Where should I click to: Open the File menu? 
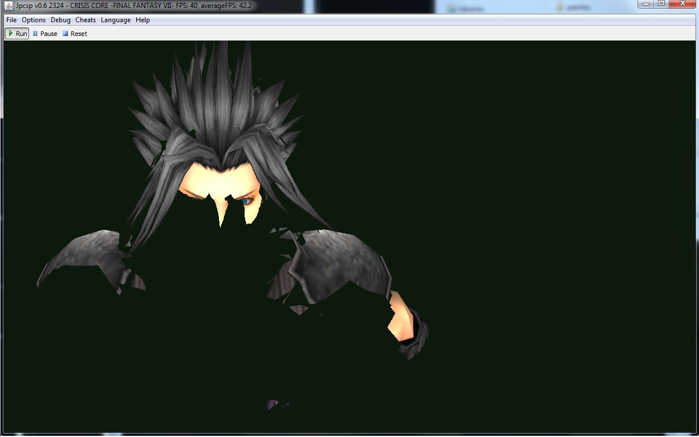(x=11, y=20)
